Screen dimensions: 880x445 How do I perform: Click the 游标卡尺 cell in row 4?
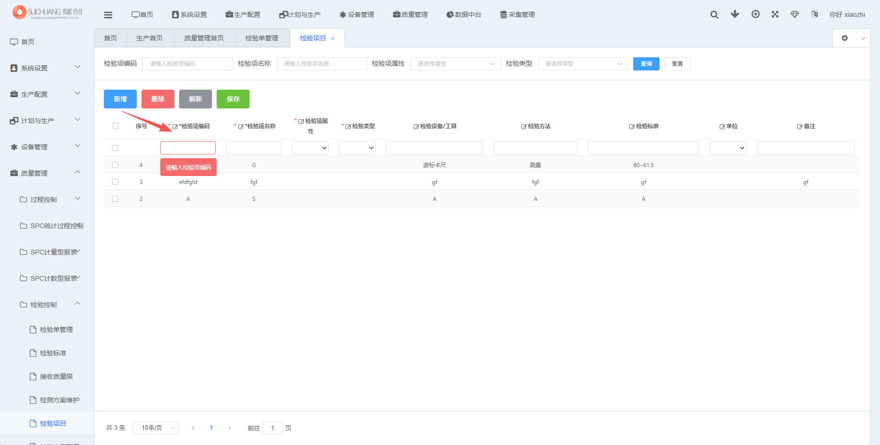434,165
